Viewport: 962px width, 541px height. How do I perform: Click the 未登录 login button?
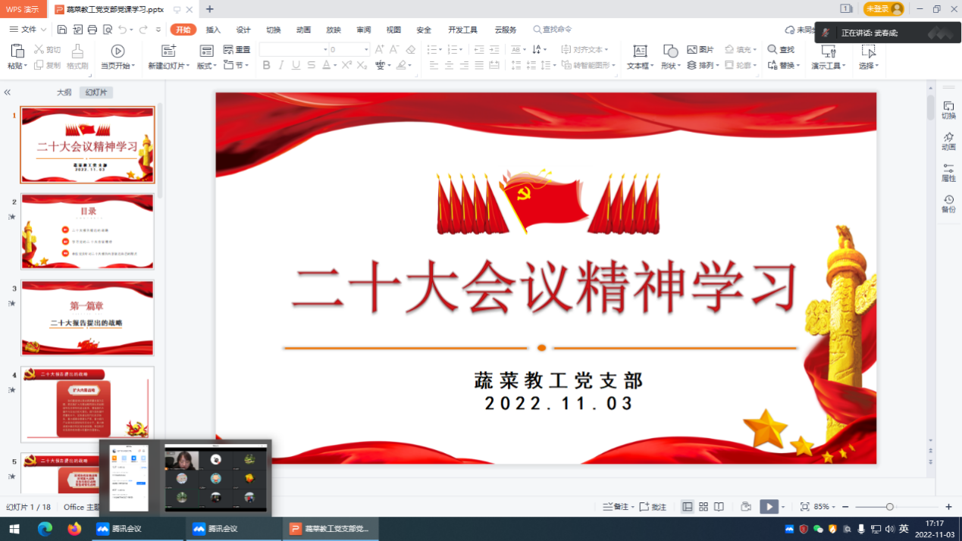pyautogui.click(x=883, y=9)
